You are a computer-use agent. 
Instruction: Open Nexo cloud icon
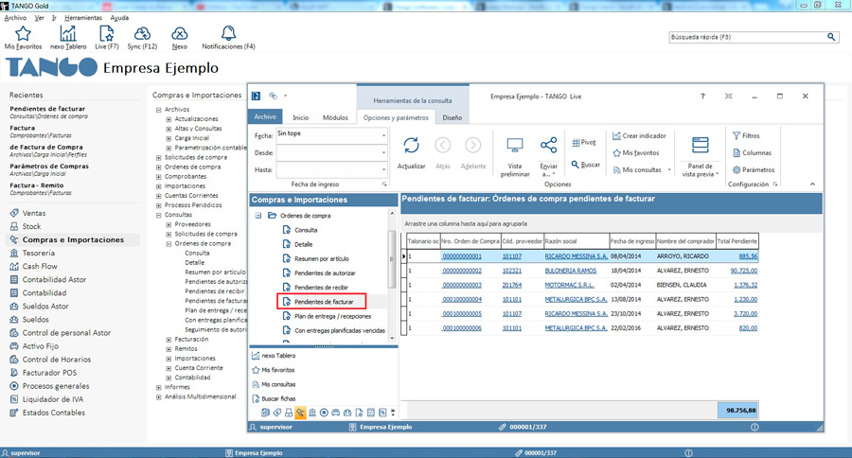[x=179, y=34]
